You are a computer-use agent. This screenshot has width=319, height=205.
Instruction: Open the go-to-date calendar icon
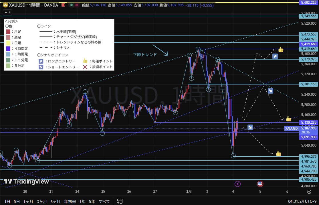click(120, 201)
